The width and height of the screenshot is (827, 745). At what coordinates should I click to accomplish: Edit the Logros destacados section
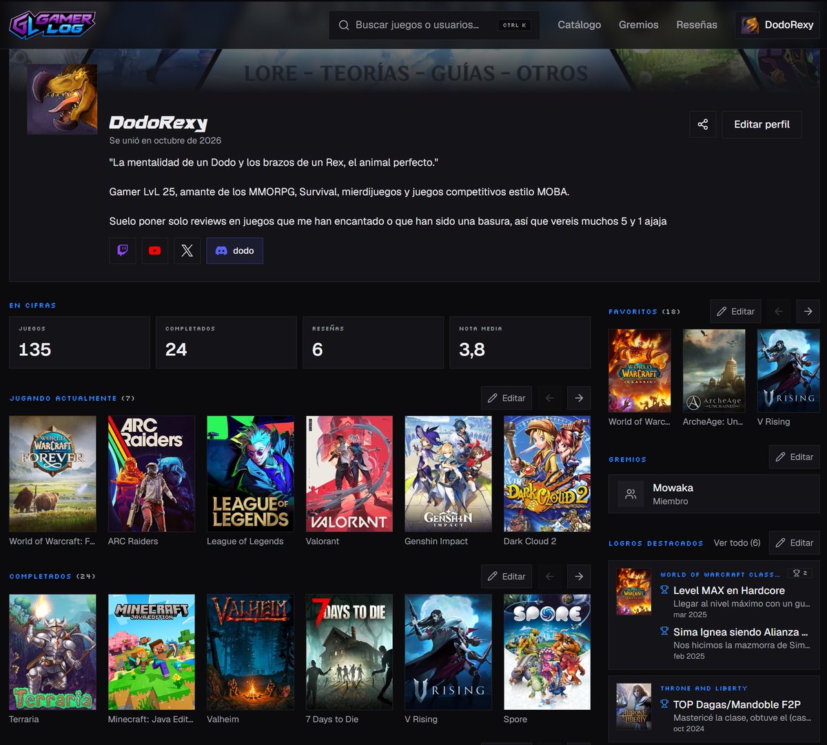[x=795, y=543]
